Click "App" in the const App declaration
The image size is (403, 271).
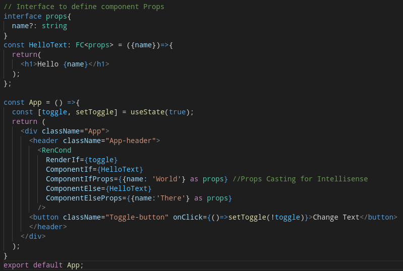[35, 102]
